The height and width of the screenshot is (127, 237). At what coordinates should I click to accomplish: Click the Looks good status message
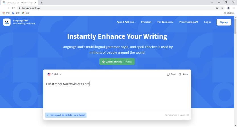[x=66, y=115]
